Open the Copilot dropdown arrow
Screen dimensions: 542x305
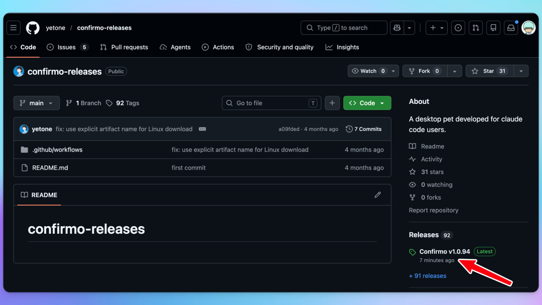tap(410, 28)
